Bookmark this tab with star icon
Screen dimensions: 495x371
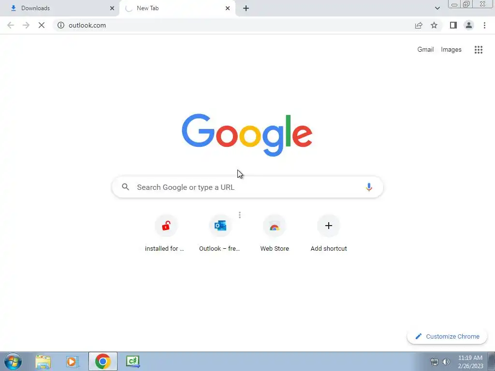pos(434,25)
